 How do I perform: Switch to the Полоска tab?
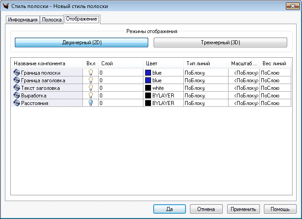point(52,20)
